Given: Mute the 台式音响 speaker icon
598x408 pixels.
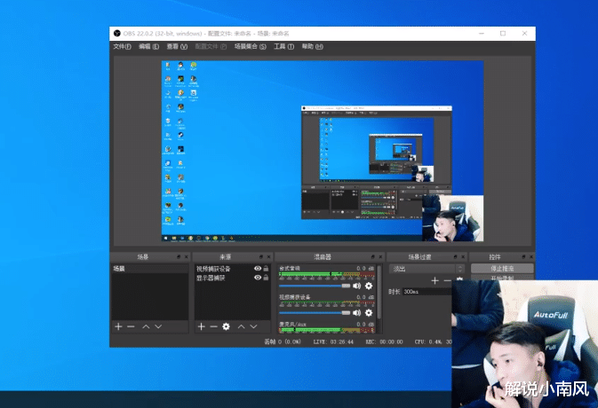Looking at the screenshot, I should coord(357,286).
